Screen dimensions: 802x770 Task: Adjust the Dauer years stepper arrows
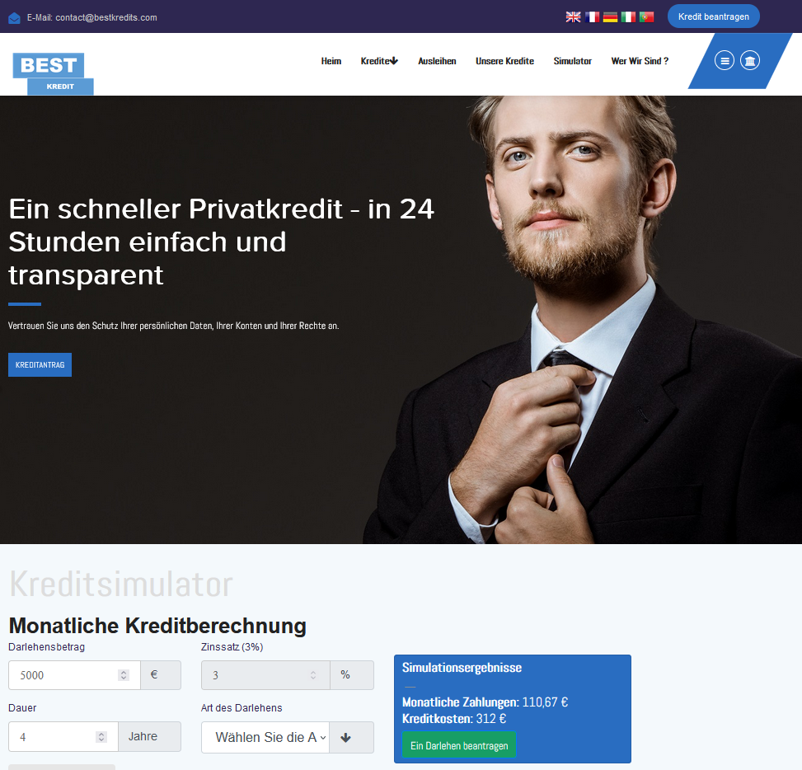[x=101, y=737]
